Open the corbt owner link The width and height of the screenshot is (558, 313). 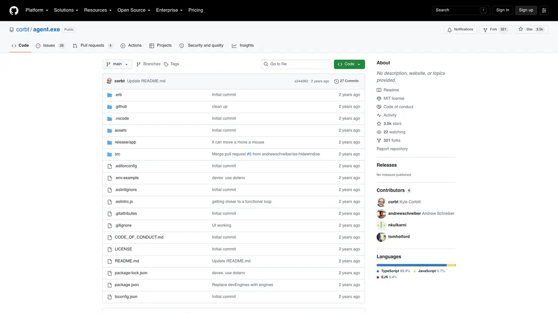[23, 30]
